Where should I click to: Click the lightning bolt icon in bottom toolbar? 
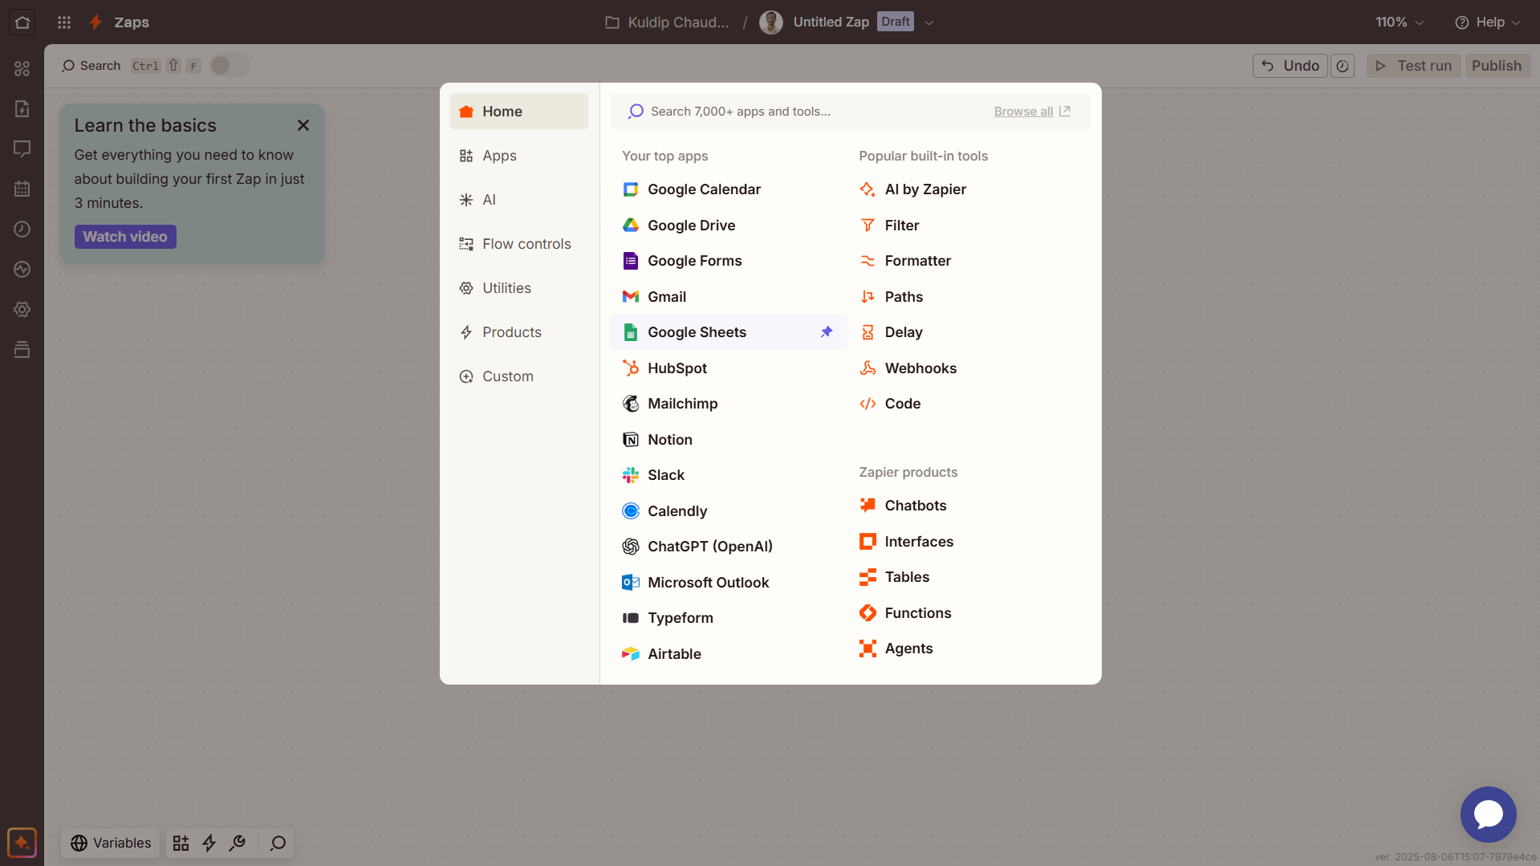tap(209, 843)
